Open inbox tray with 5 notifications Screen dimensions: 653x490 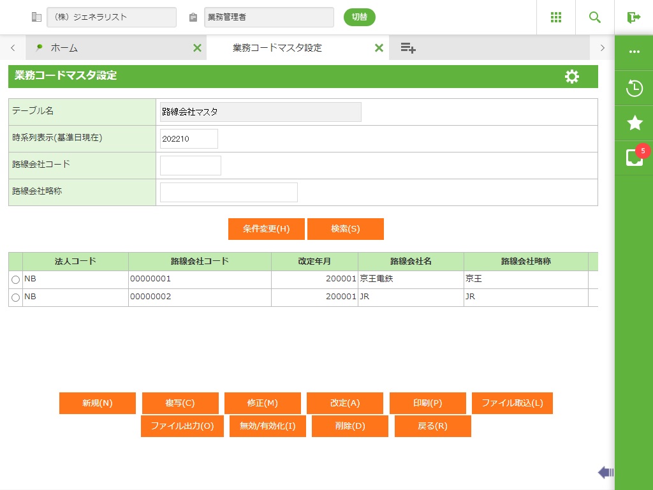[x=634, y=158]
